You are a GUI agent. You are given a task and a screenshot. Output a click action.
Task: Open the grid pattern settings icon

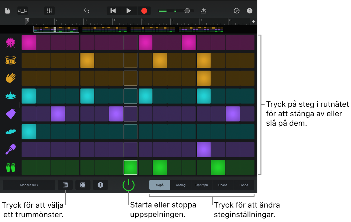click(65, 185)
